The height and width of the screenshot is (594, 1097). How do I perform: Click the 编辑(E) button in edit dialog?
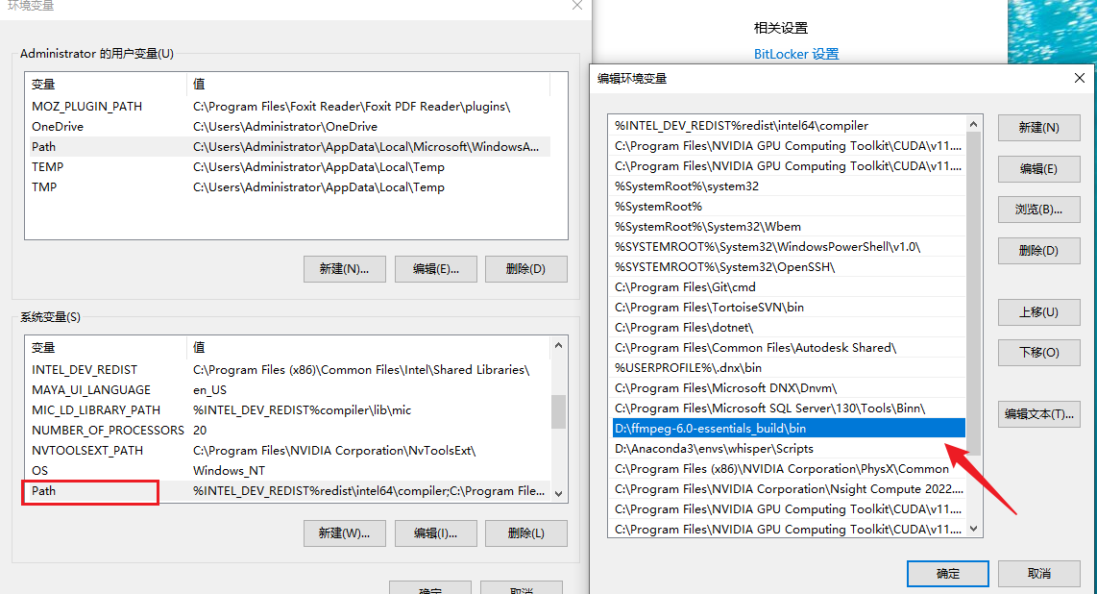[1038, 169]
